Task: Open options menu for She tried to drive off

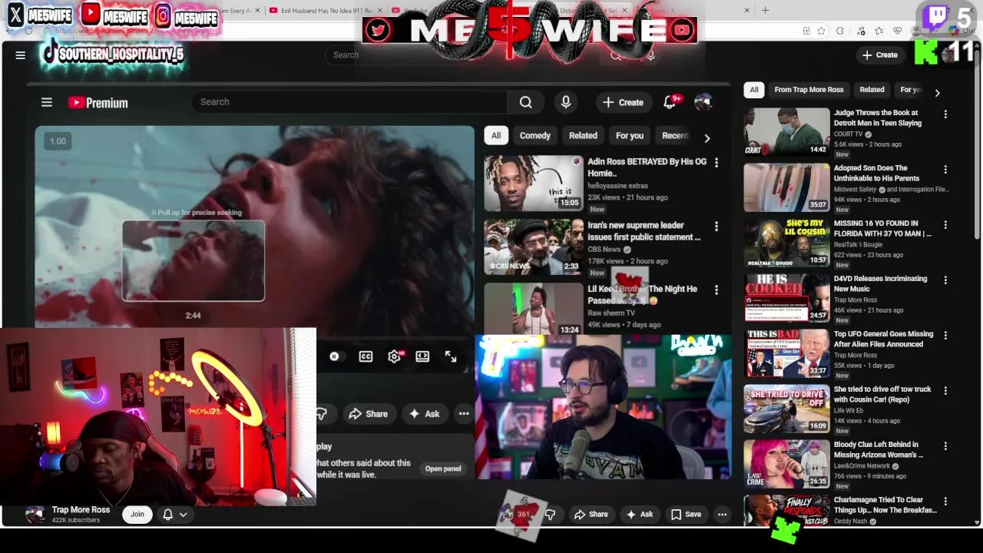Action: tap(945, 391)
